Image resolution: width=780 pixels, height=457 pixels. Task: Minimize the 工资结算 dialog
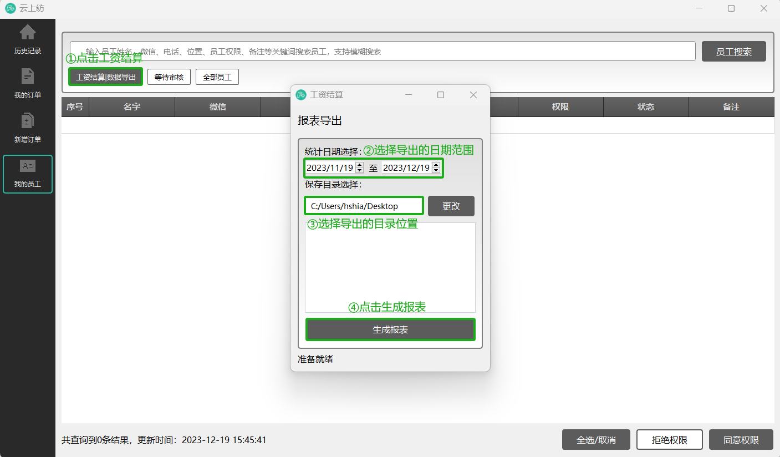click(x=409, y=95)
